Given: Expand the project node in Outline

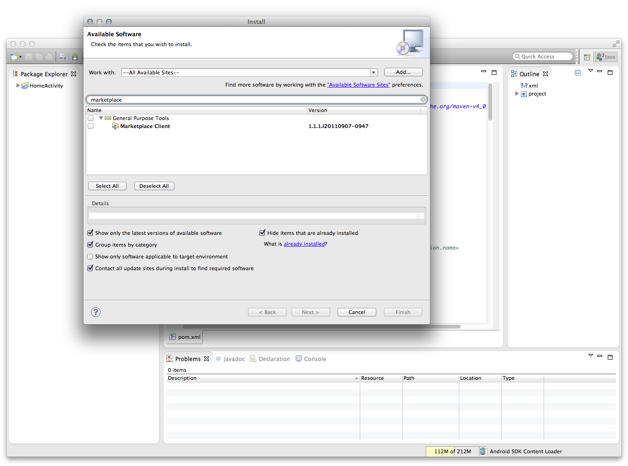Looking at the screenshot, I should click(x=517, y=94).
